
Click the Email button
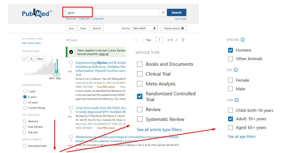pos(83,28)
